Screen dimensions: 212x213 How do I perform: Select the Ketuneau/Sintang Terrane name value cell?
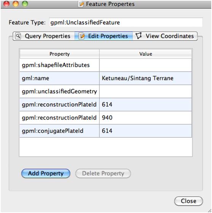(145, 78)
